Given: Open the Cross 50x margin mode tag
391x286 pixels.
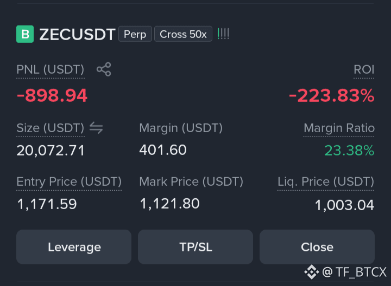Looking at the screenshot, I should coord(183,34).
